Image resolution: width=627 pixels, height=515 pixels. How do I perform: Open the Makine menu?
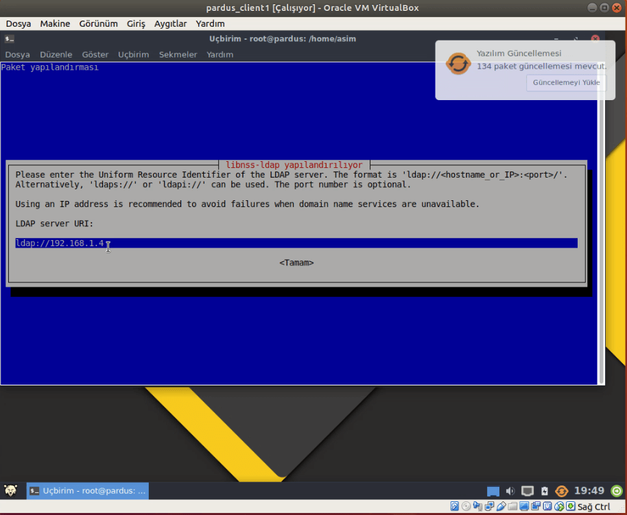pyautogui.click(x=55, y=23)
